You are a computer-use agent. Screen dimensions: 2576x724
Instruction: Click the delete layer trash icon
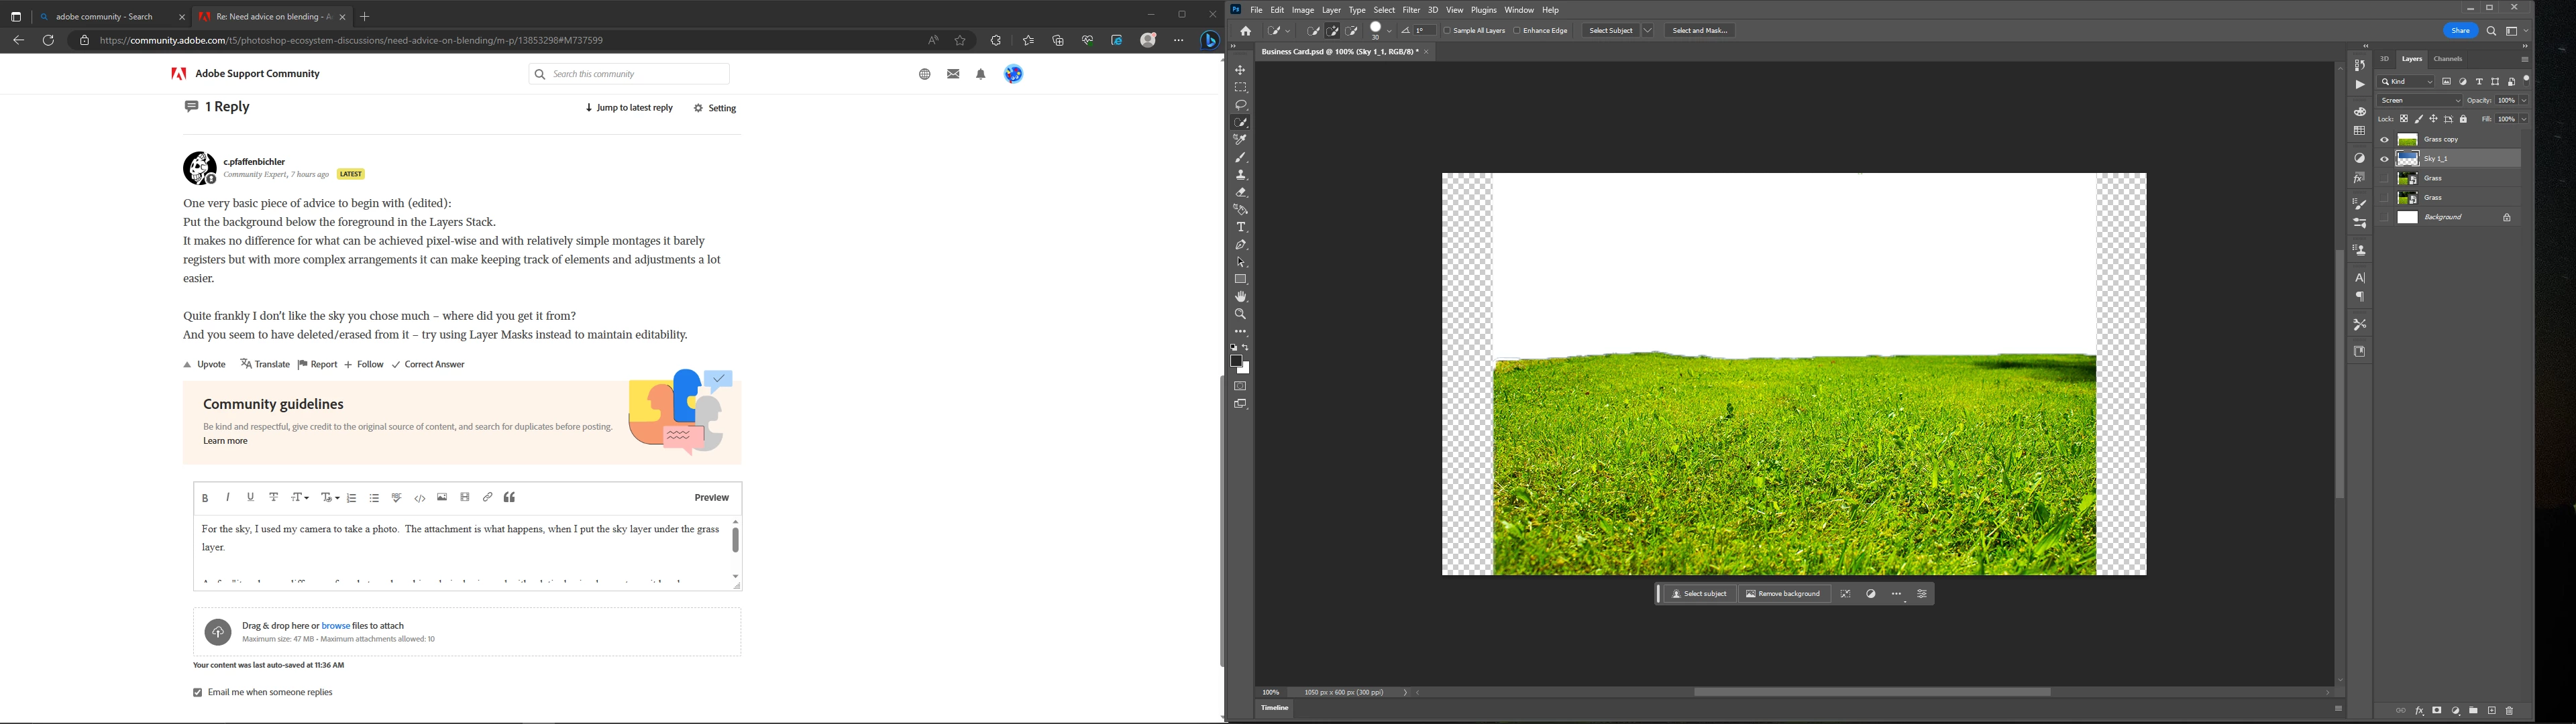pyautogui.click(x=2509, y=711)
